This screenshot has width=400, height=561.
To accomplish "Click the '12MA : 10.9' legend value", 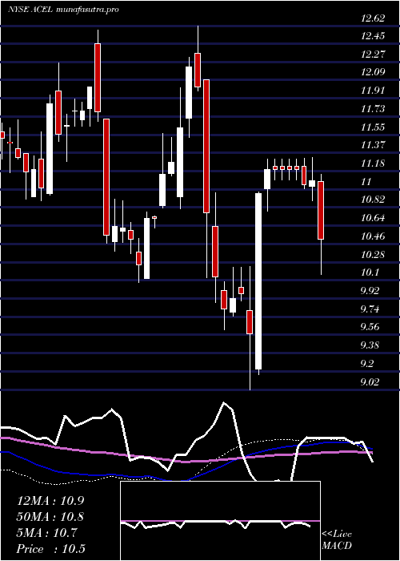I will [x=50, y=501].
